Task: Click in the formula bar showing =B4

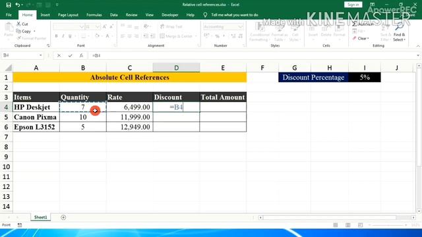Action: (252, 55)
